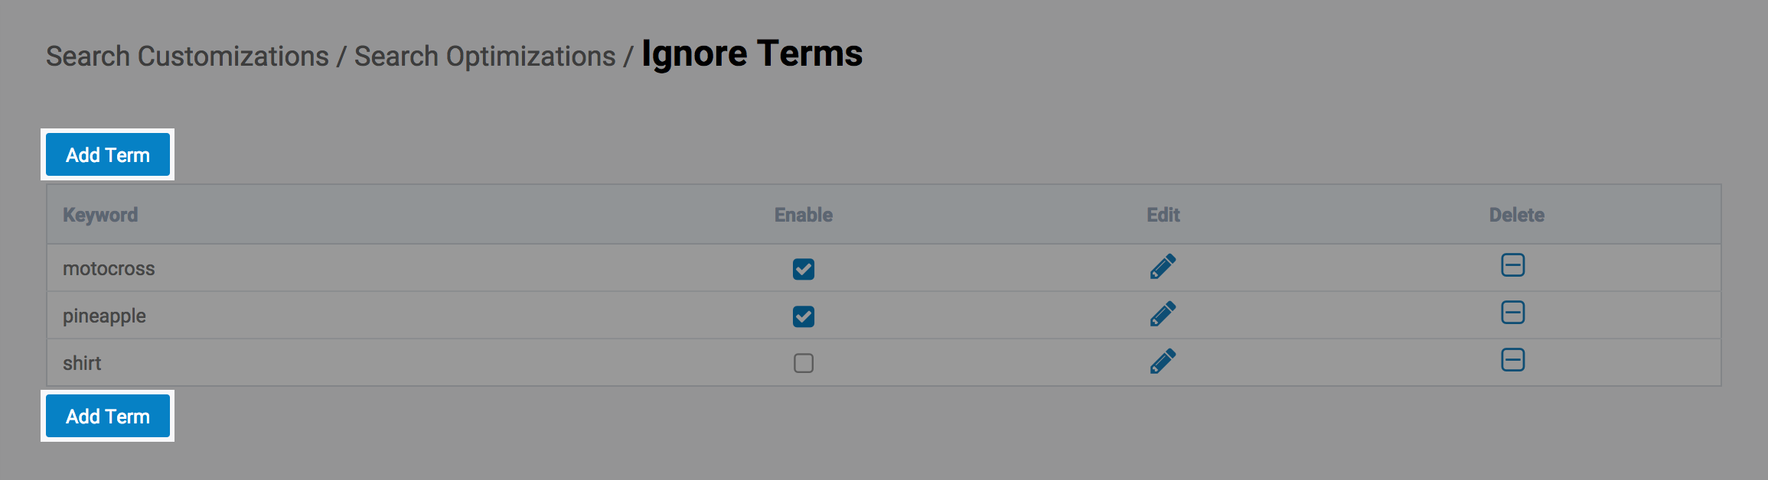This screenshot has height=480, width=1768.
Task: Open the editor for the shirt keyword
Action: click(x=1163, y=362)
